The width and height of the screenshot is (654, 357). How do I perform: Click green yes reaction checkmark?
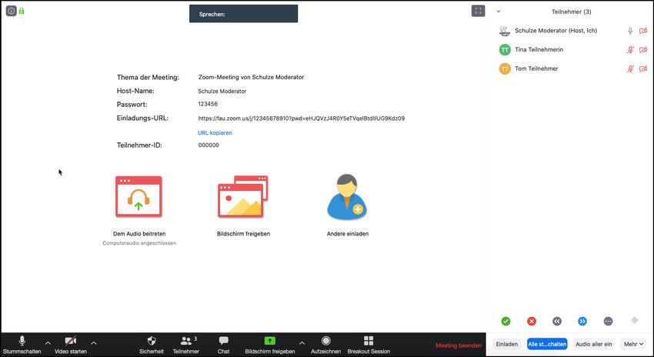tap(506, 321)
